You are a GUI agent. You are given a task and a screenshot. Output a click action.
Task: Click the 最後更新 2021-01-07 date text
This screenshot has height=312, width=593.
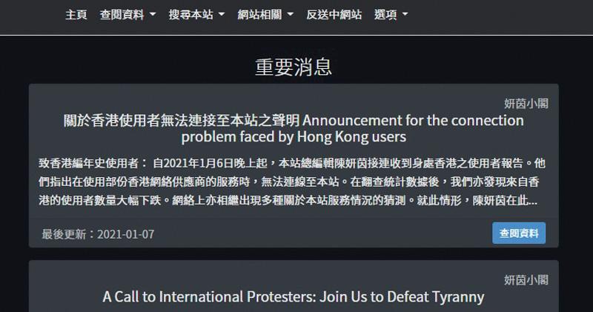98,234
